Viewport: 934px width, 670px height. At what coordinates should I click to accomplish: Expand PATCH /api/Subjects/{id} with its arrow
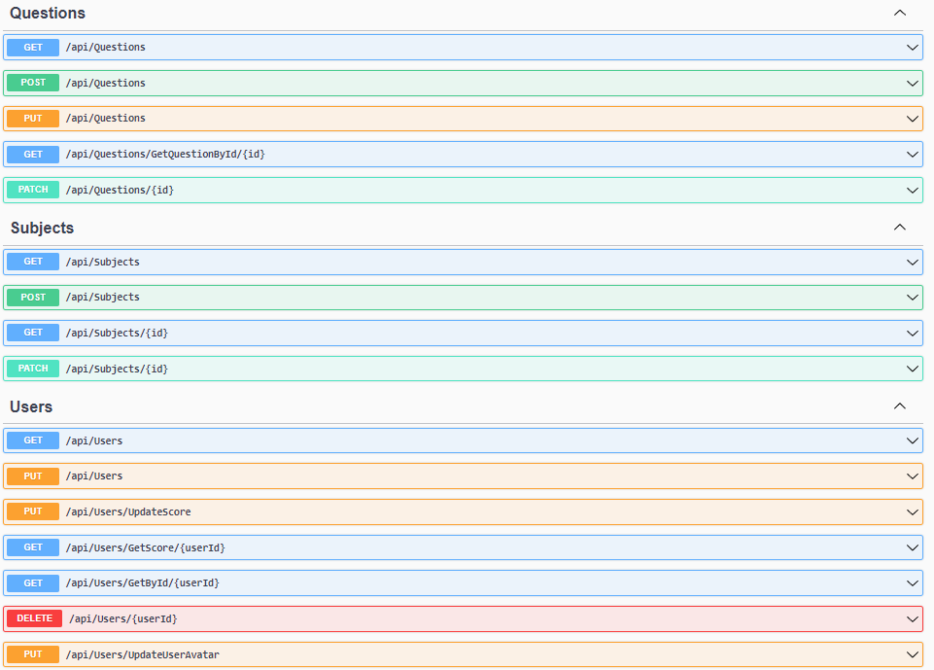(912, 369)
